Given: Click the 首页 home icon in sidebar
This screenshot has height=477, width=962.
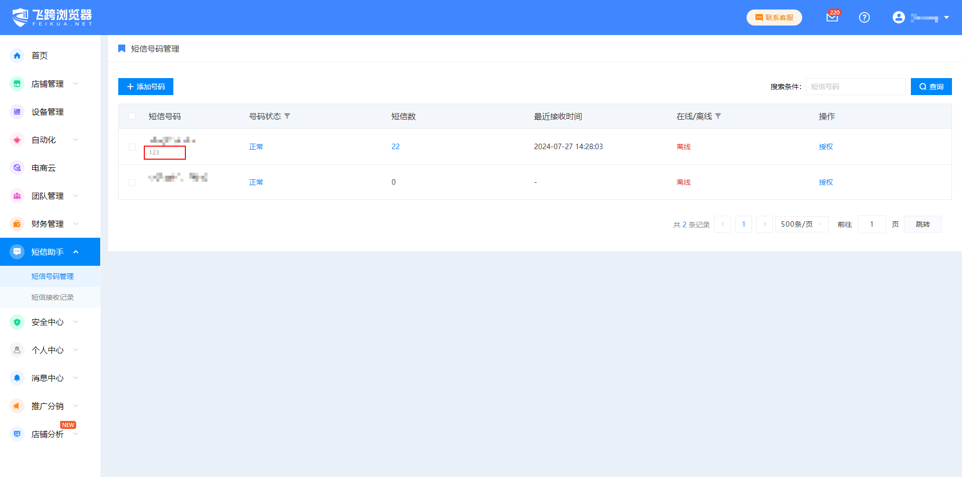Looking at the screenshot, I should tap(17, 56).
